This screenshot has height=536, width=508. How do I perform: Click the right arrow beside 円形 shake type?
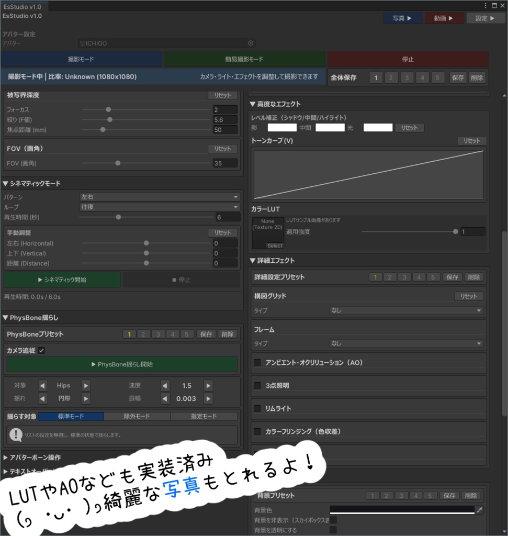click(x=85, y=398)
